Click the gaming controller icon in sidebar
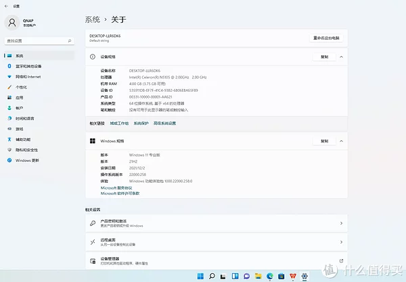Image resolution: width=406 pixels, height=282 pixels. 9,129
